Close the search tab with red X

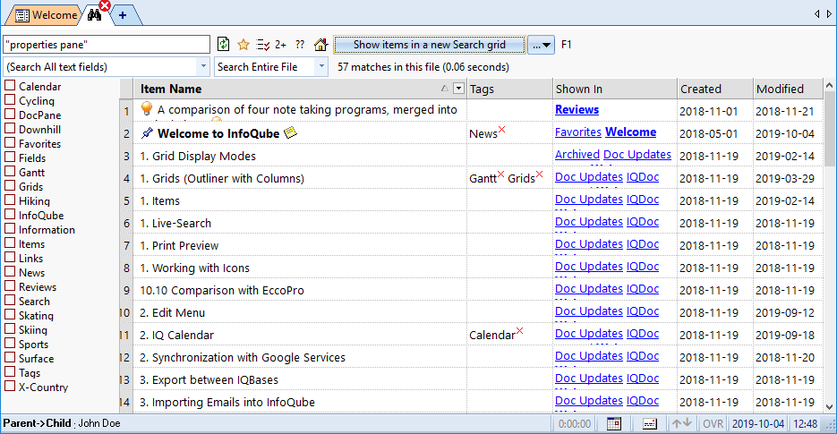click(105, 6)
